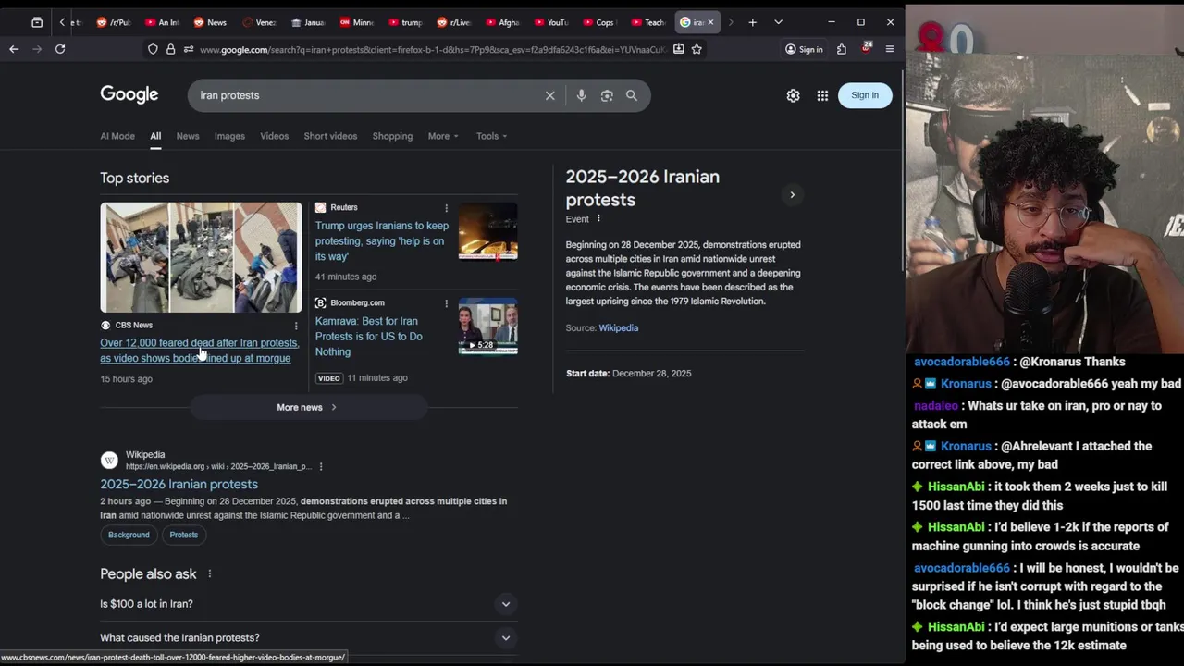This screenshot has height=666, width=1184.
Task: Switch to Short videos tab
Action: 330,136
